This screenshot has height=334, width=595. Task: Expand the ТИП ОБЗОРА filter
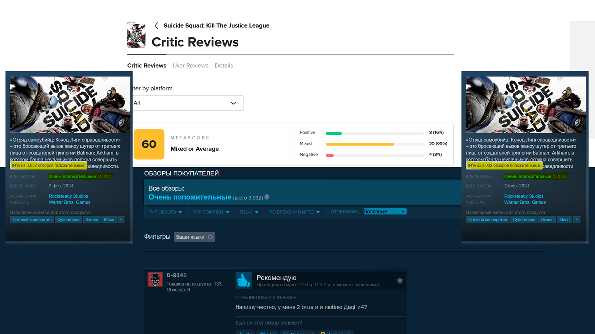(166, 212)
